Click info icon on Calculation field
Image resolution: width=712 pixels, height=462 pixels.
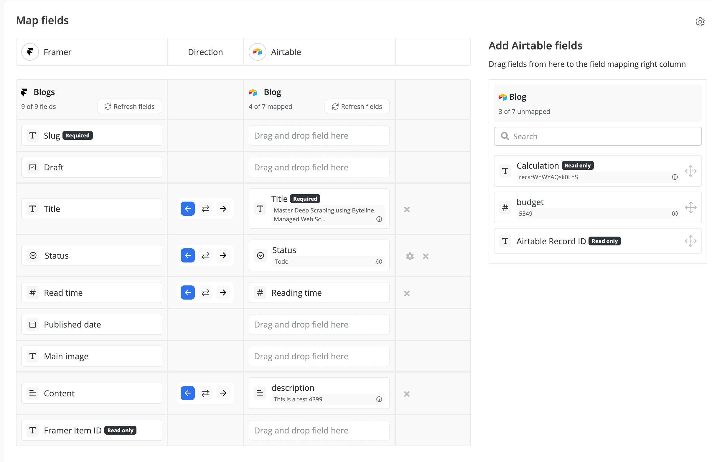click(x=675, y=177)
